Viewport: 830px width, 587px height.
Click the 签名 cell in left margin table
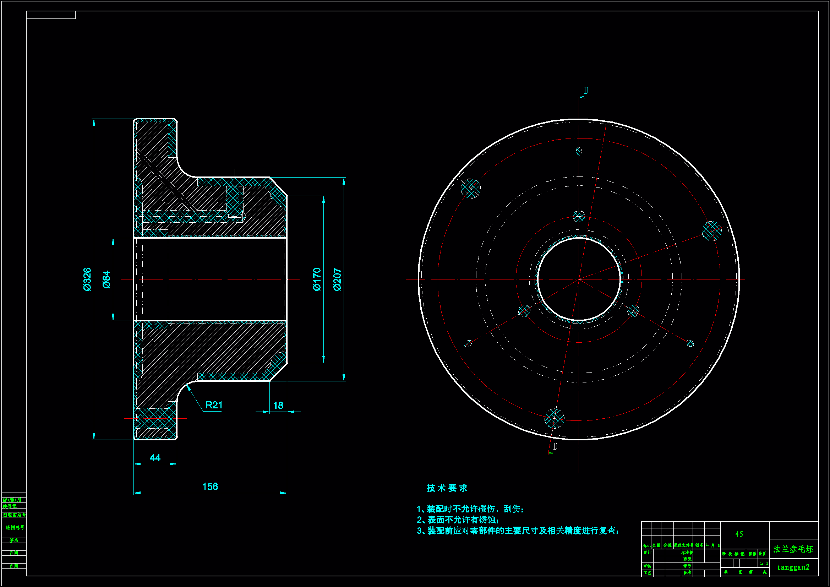click(x=14, y=540)
